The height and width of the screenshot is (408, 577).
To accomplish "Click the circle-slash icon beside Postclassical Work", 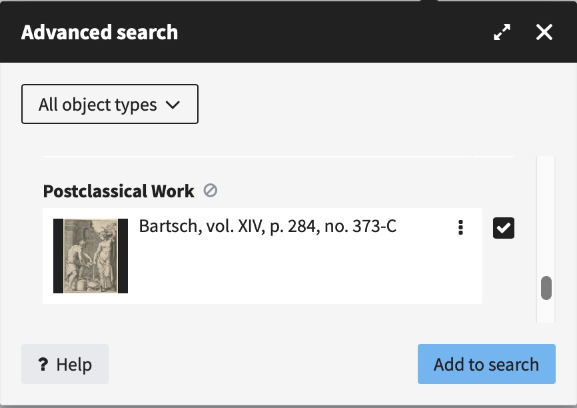I will tap(211, 191).
